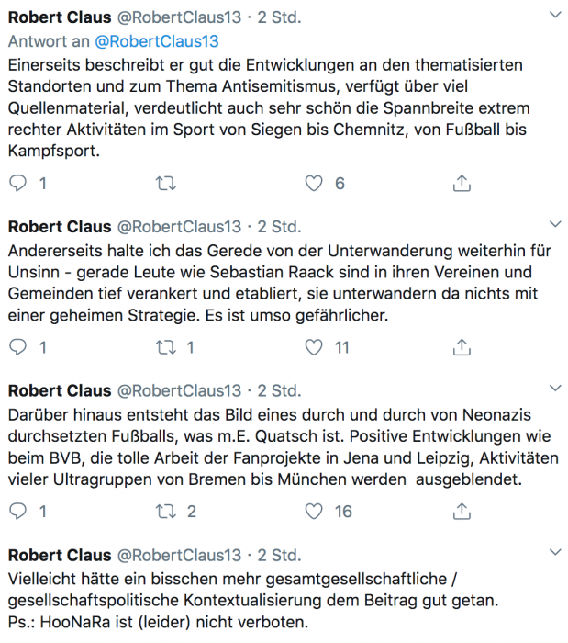Open the first tweet's chevron menu

pyautogui.click(x=555, y=16)
